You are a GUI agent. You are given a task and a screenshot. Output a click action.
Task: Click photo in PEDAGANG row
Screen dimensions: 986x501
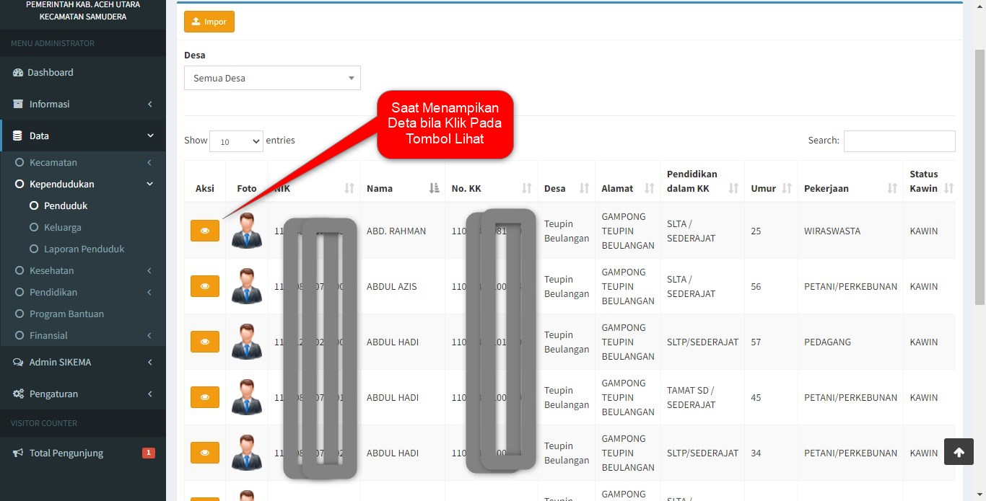[247, 342]
